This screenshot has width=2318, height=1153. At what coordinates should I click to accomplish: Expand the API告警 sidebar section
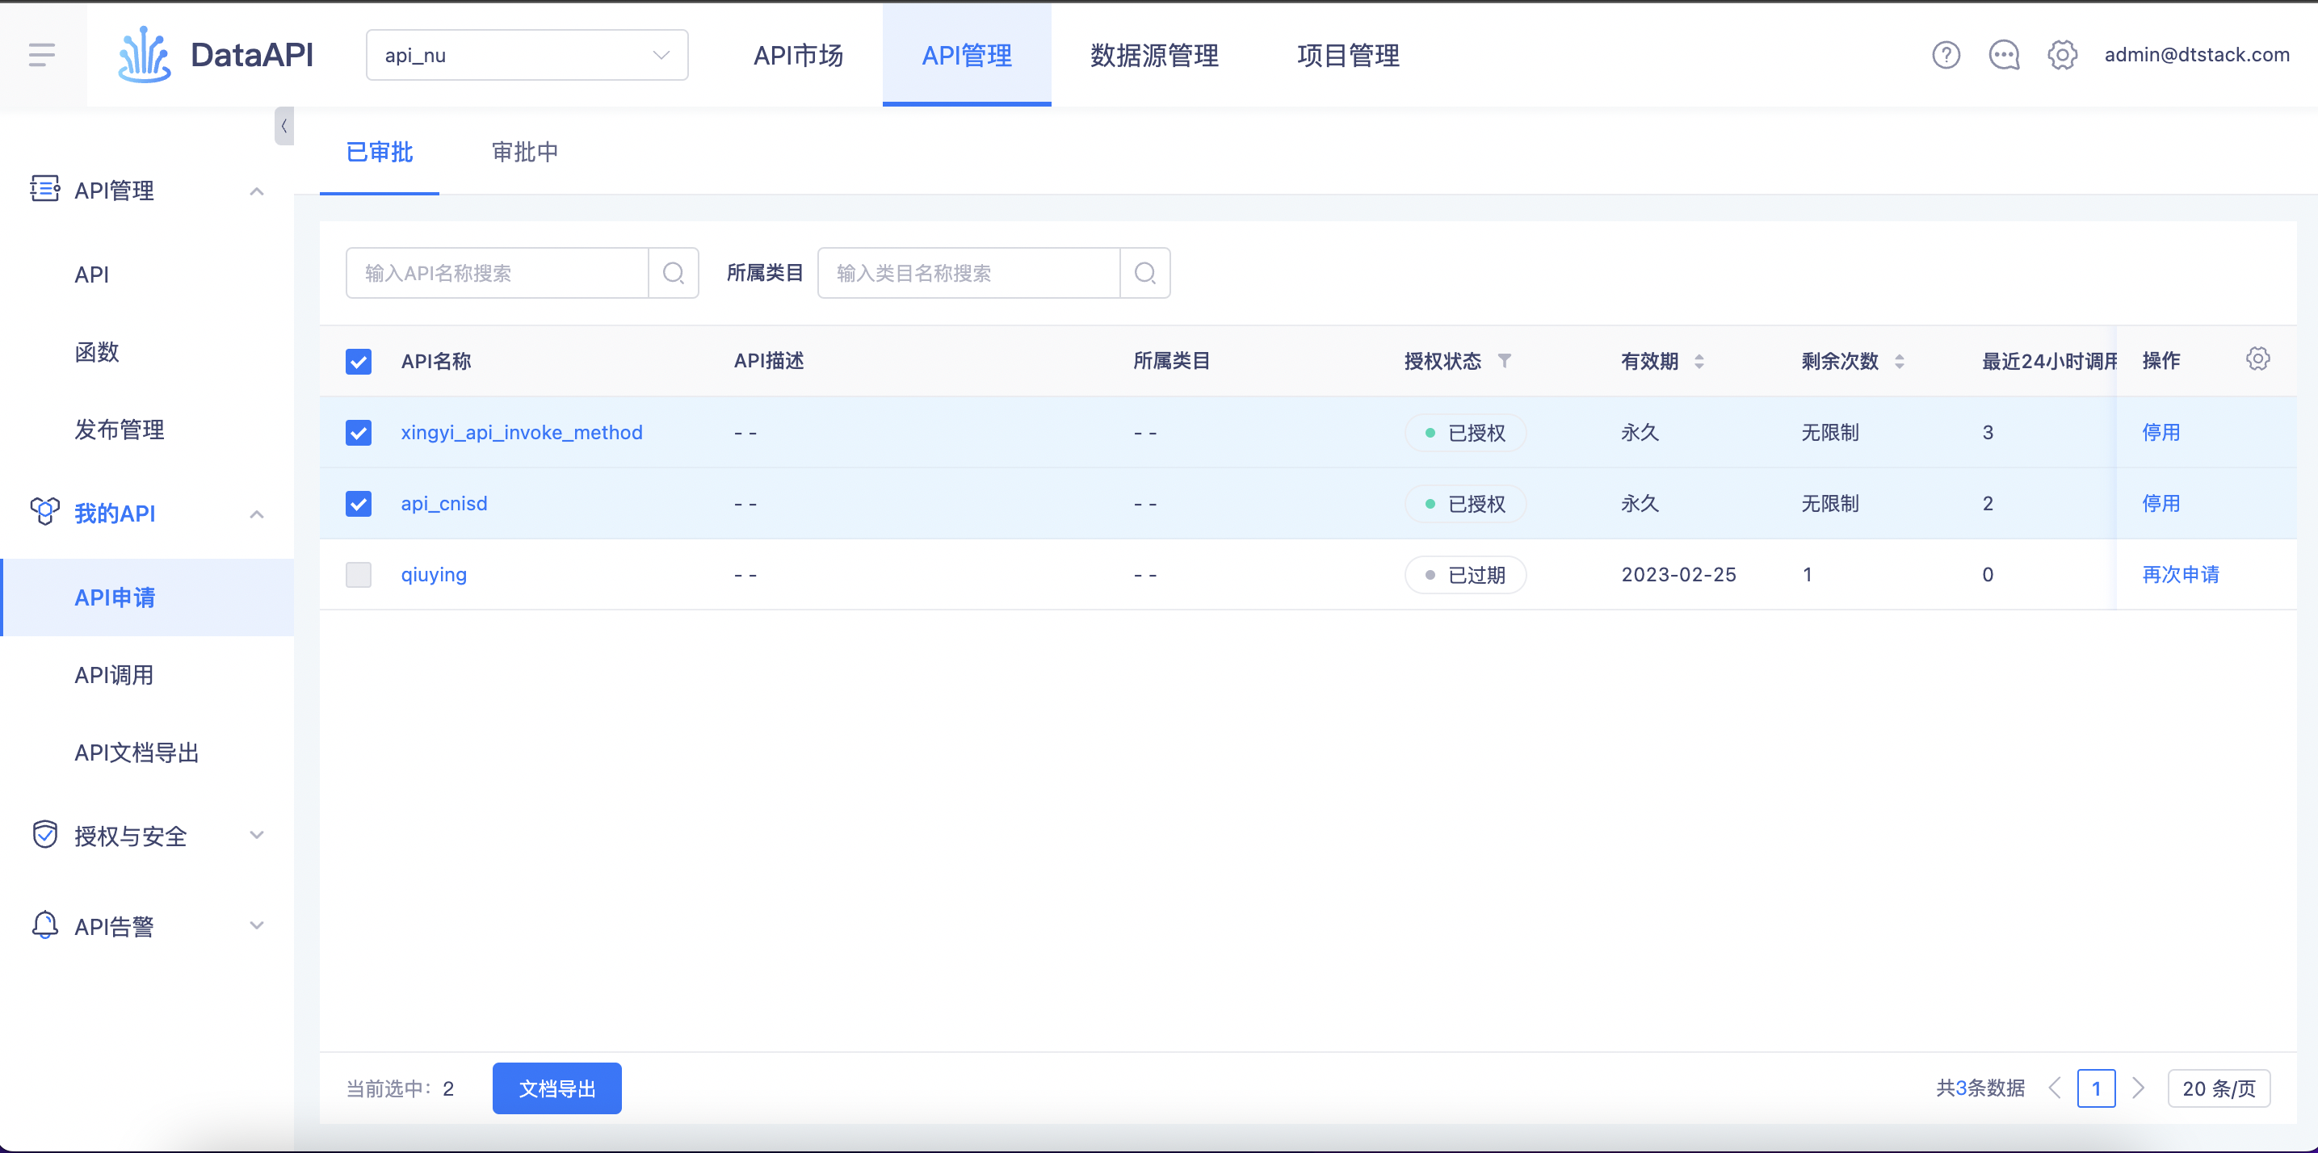coord(257,925)
